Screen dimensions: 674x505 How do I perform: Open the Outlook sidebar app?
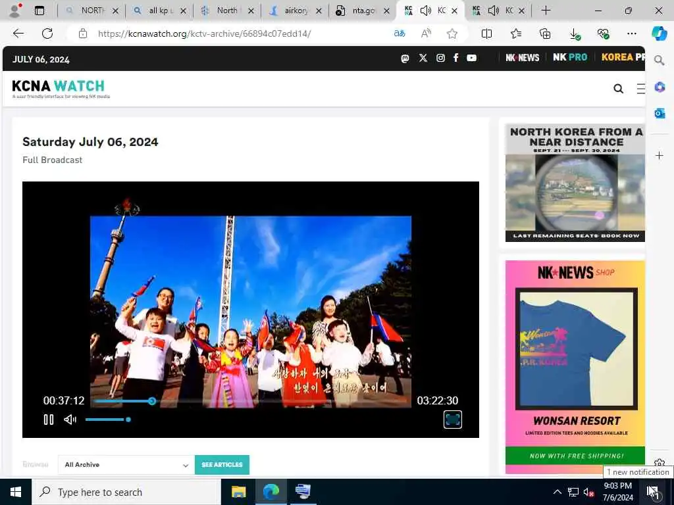[660, 113]
